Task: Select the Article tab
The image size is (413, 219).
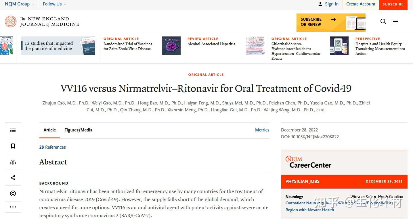Action: click(x=49, y=130)
